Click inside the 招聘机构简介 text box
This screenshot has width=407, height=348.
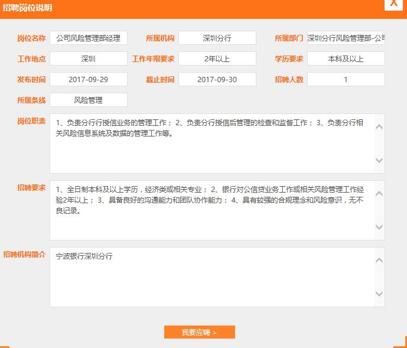213,277
